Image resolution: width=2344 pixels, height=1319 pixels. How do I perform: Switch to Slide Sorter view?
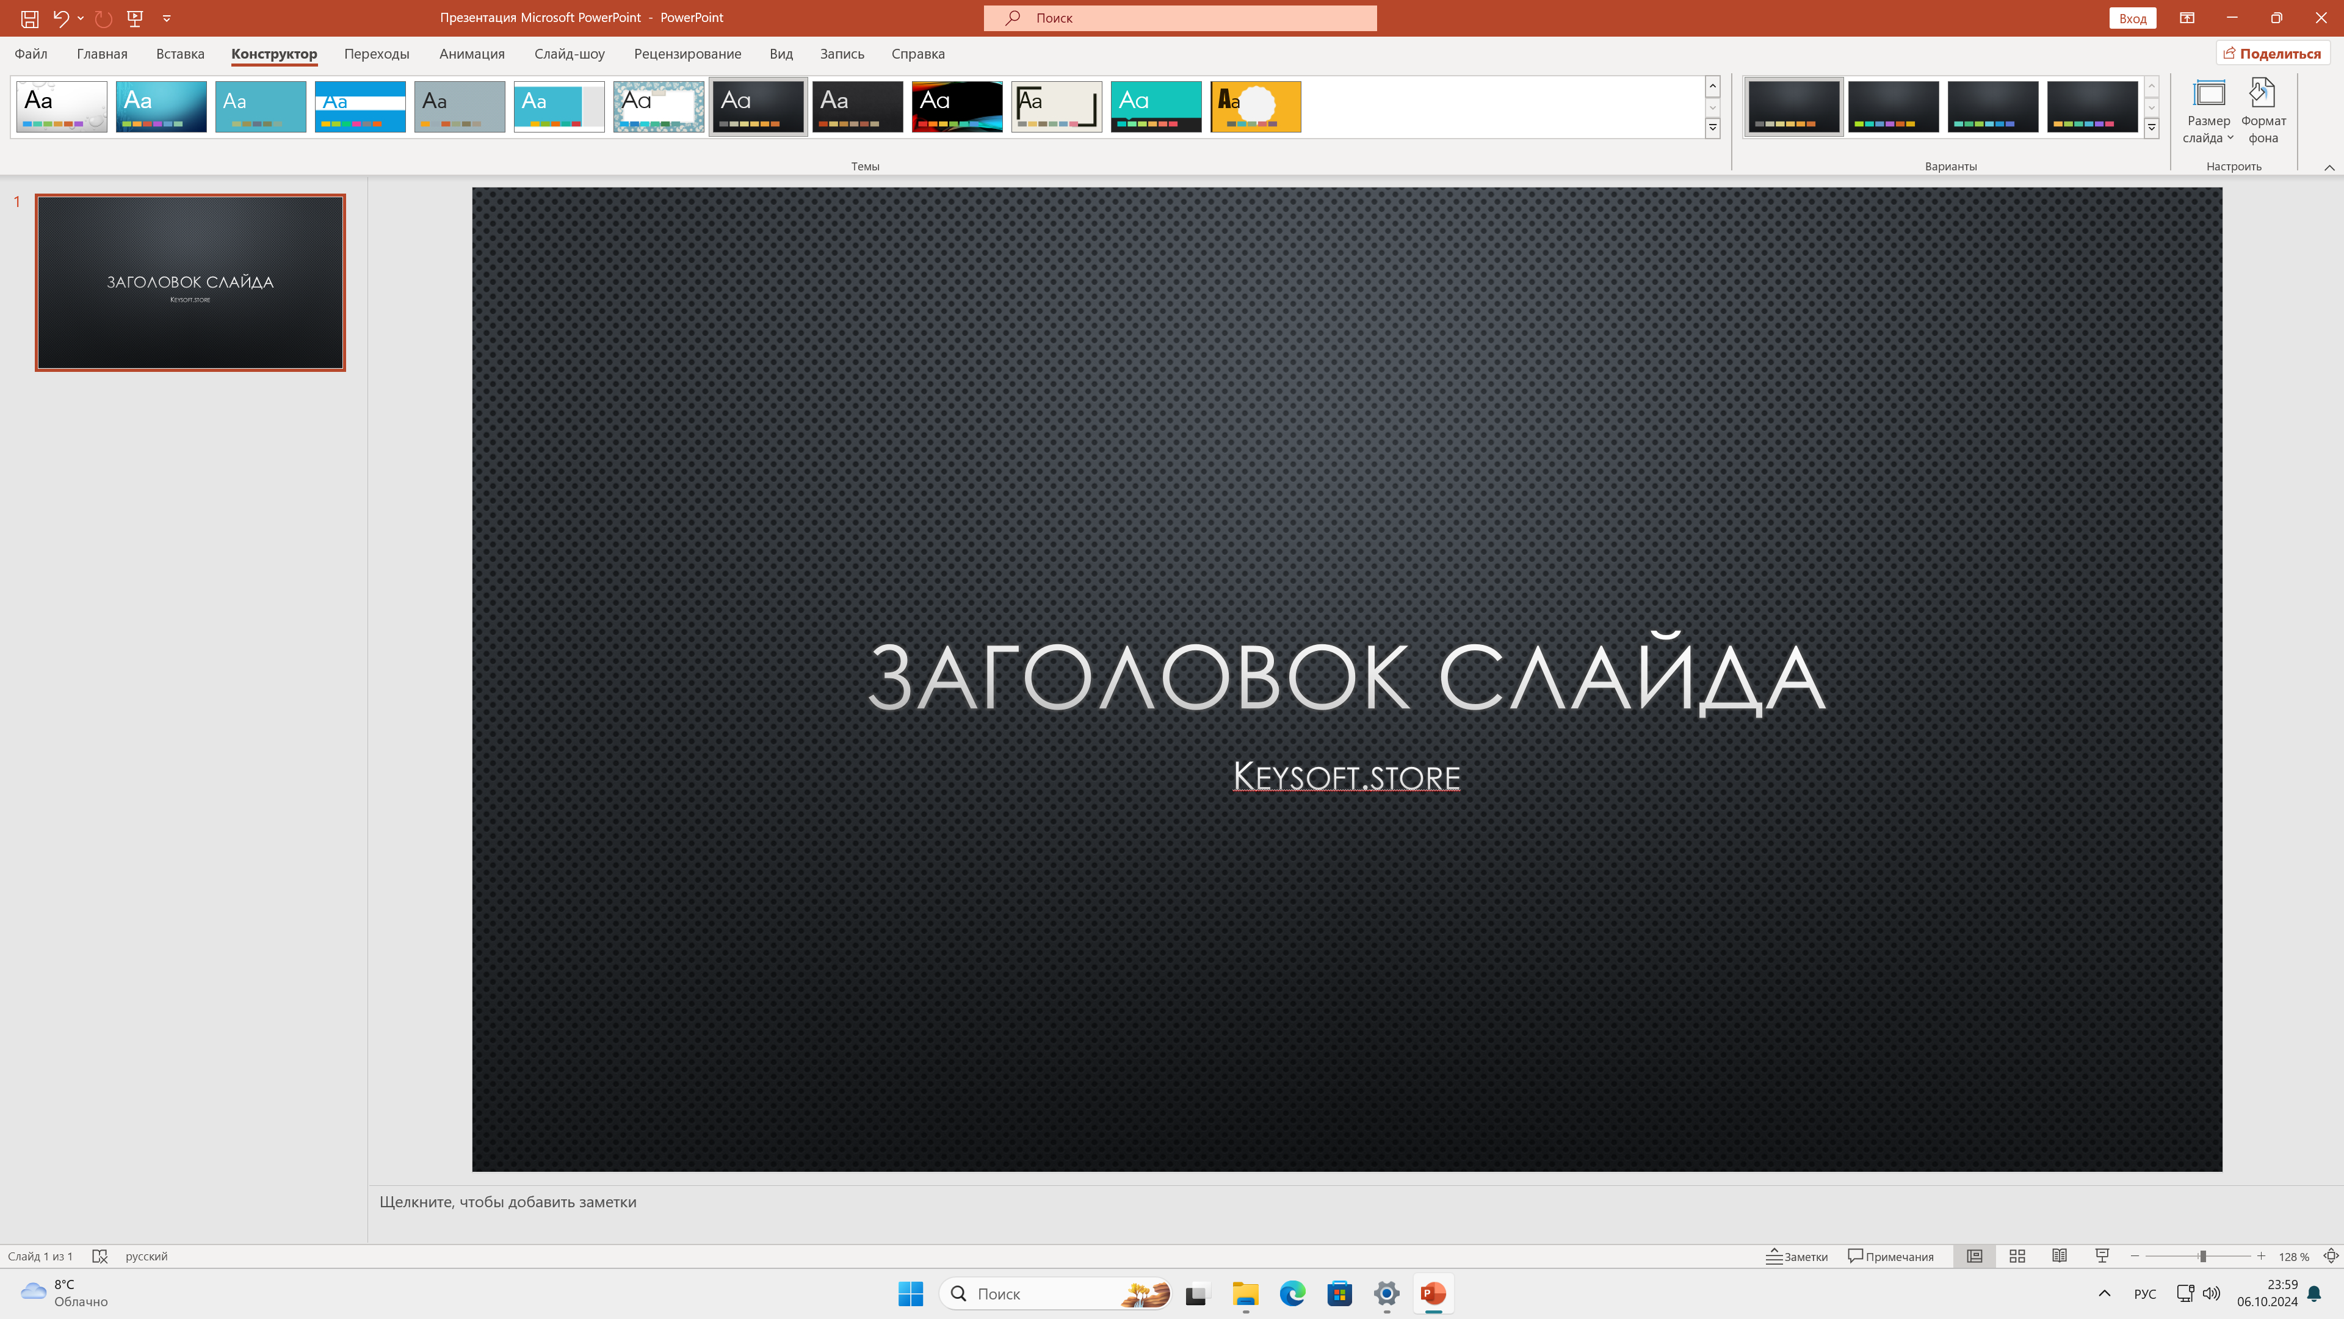click(x=2016, y=1256)
